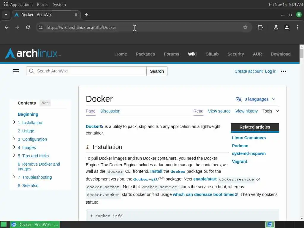
Task: View site information icon in address bar
Action: coord(41,27)
